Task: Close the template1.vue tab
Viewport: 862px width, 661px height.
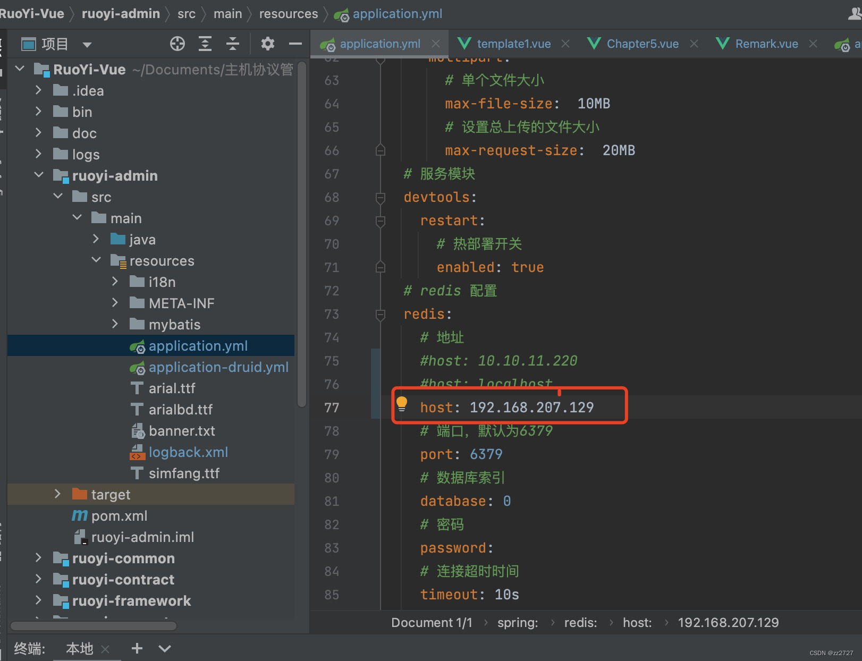Action: click(x=565, y=44)
